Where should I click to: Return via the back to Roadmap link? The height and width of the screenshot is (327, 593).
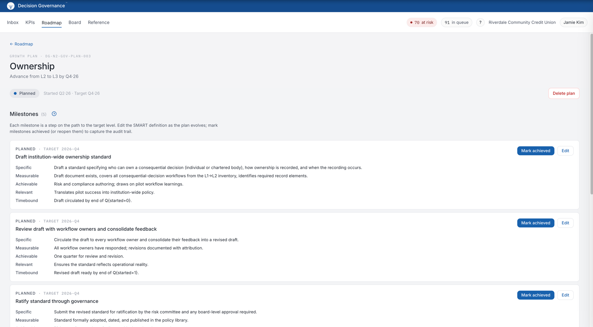[x=21, y=44]
